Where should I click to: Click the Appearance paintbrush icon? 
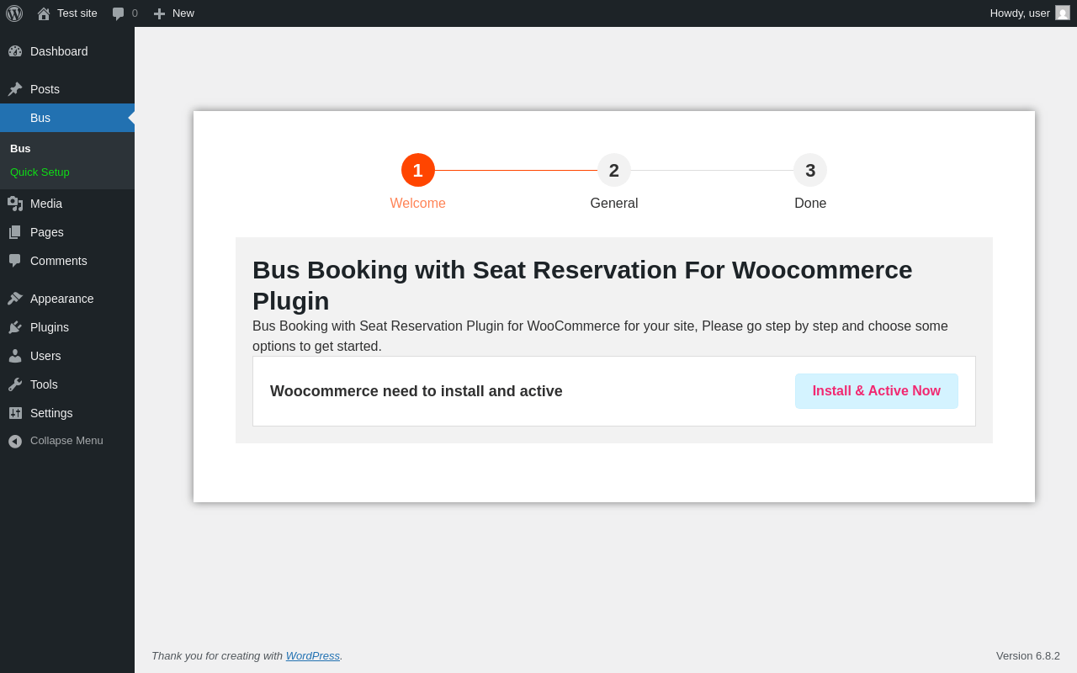pyautogui.click(x=15, y=299)
